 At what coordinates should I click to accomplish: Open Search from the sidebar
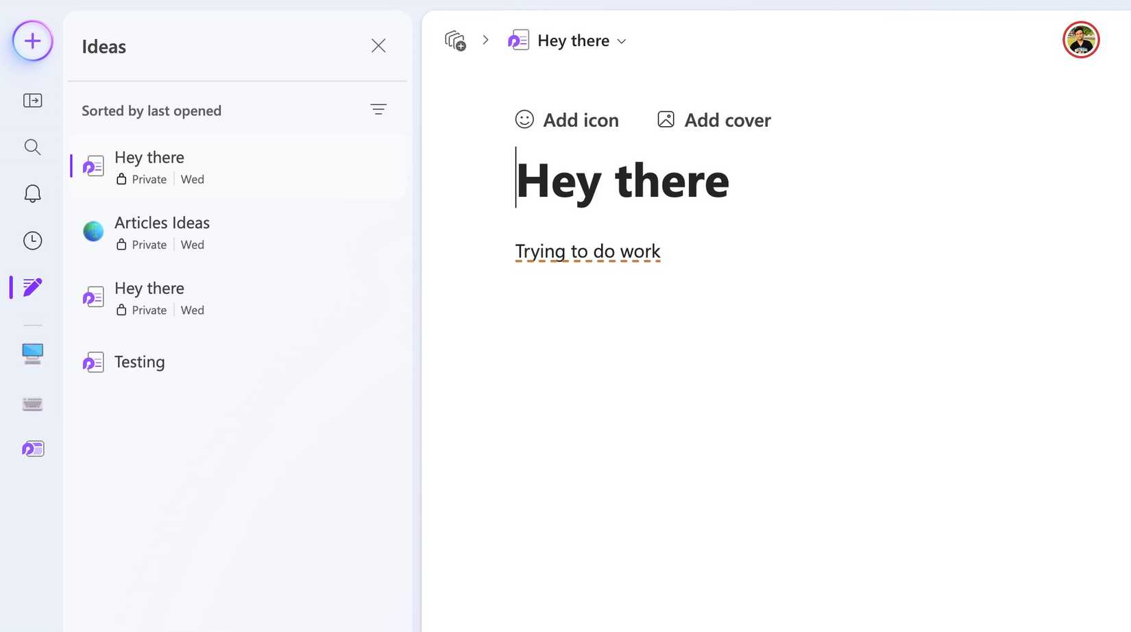tap(32, 147)
